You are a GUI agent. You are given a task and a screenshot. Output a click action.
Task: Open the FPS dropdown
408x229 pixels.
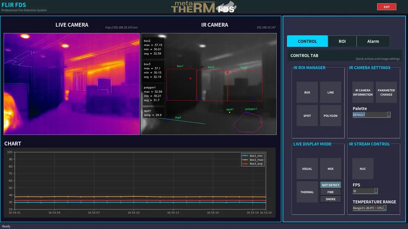[x=365, y=191]
